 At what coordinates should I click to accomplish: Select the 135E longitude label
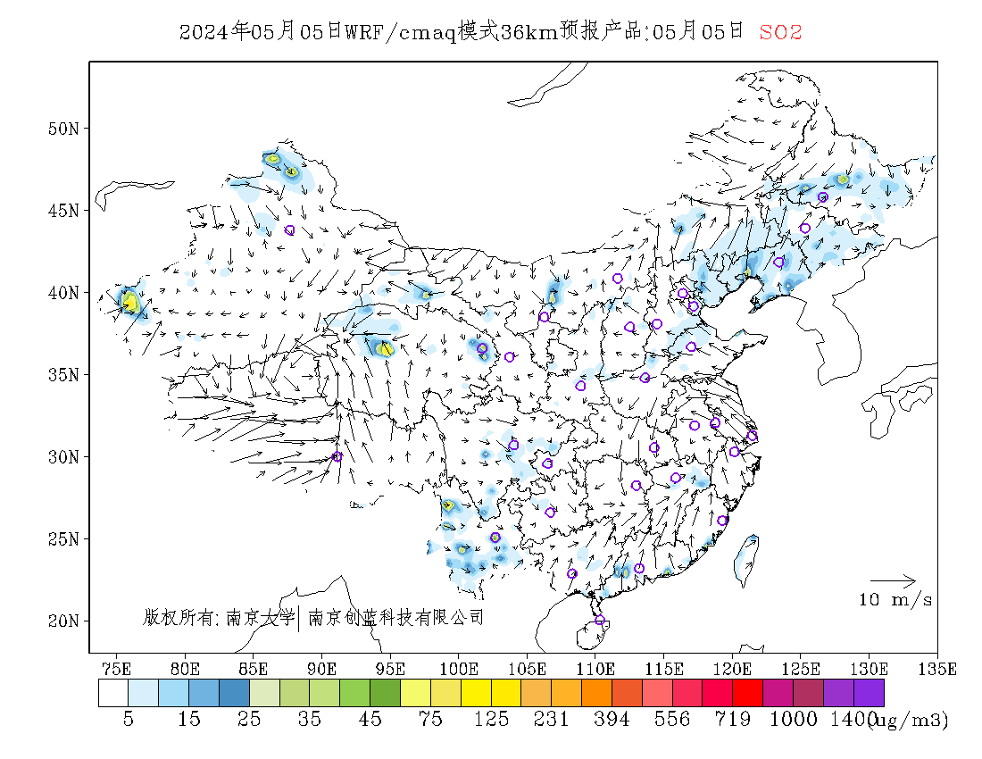[x=937, y=669]
